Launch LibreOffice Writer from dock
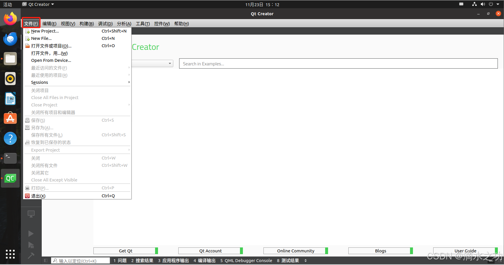Image resolution: width=504 pixels, height=265 pixels. (x=10, y=98)
